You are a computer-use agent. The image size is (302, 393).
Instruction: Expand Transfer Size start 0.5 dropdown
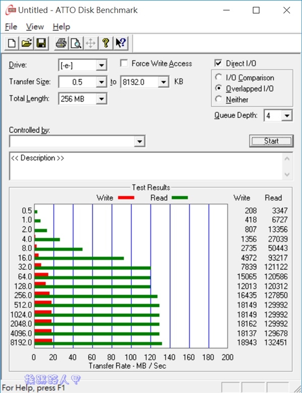coord(102,82)
